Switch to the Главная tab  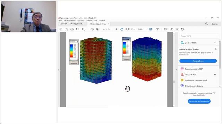click(63, 24)
